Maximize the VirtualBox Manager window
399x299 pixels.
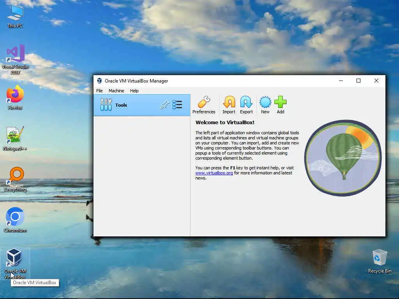tap(358, 81)
